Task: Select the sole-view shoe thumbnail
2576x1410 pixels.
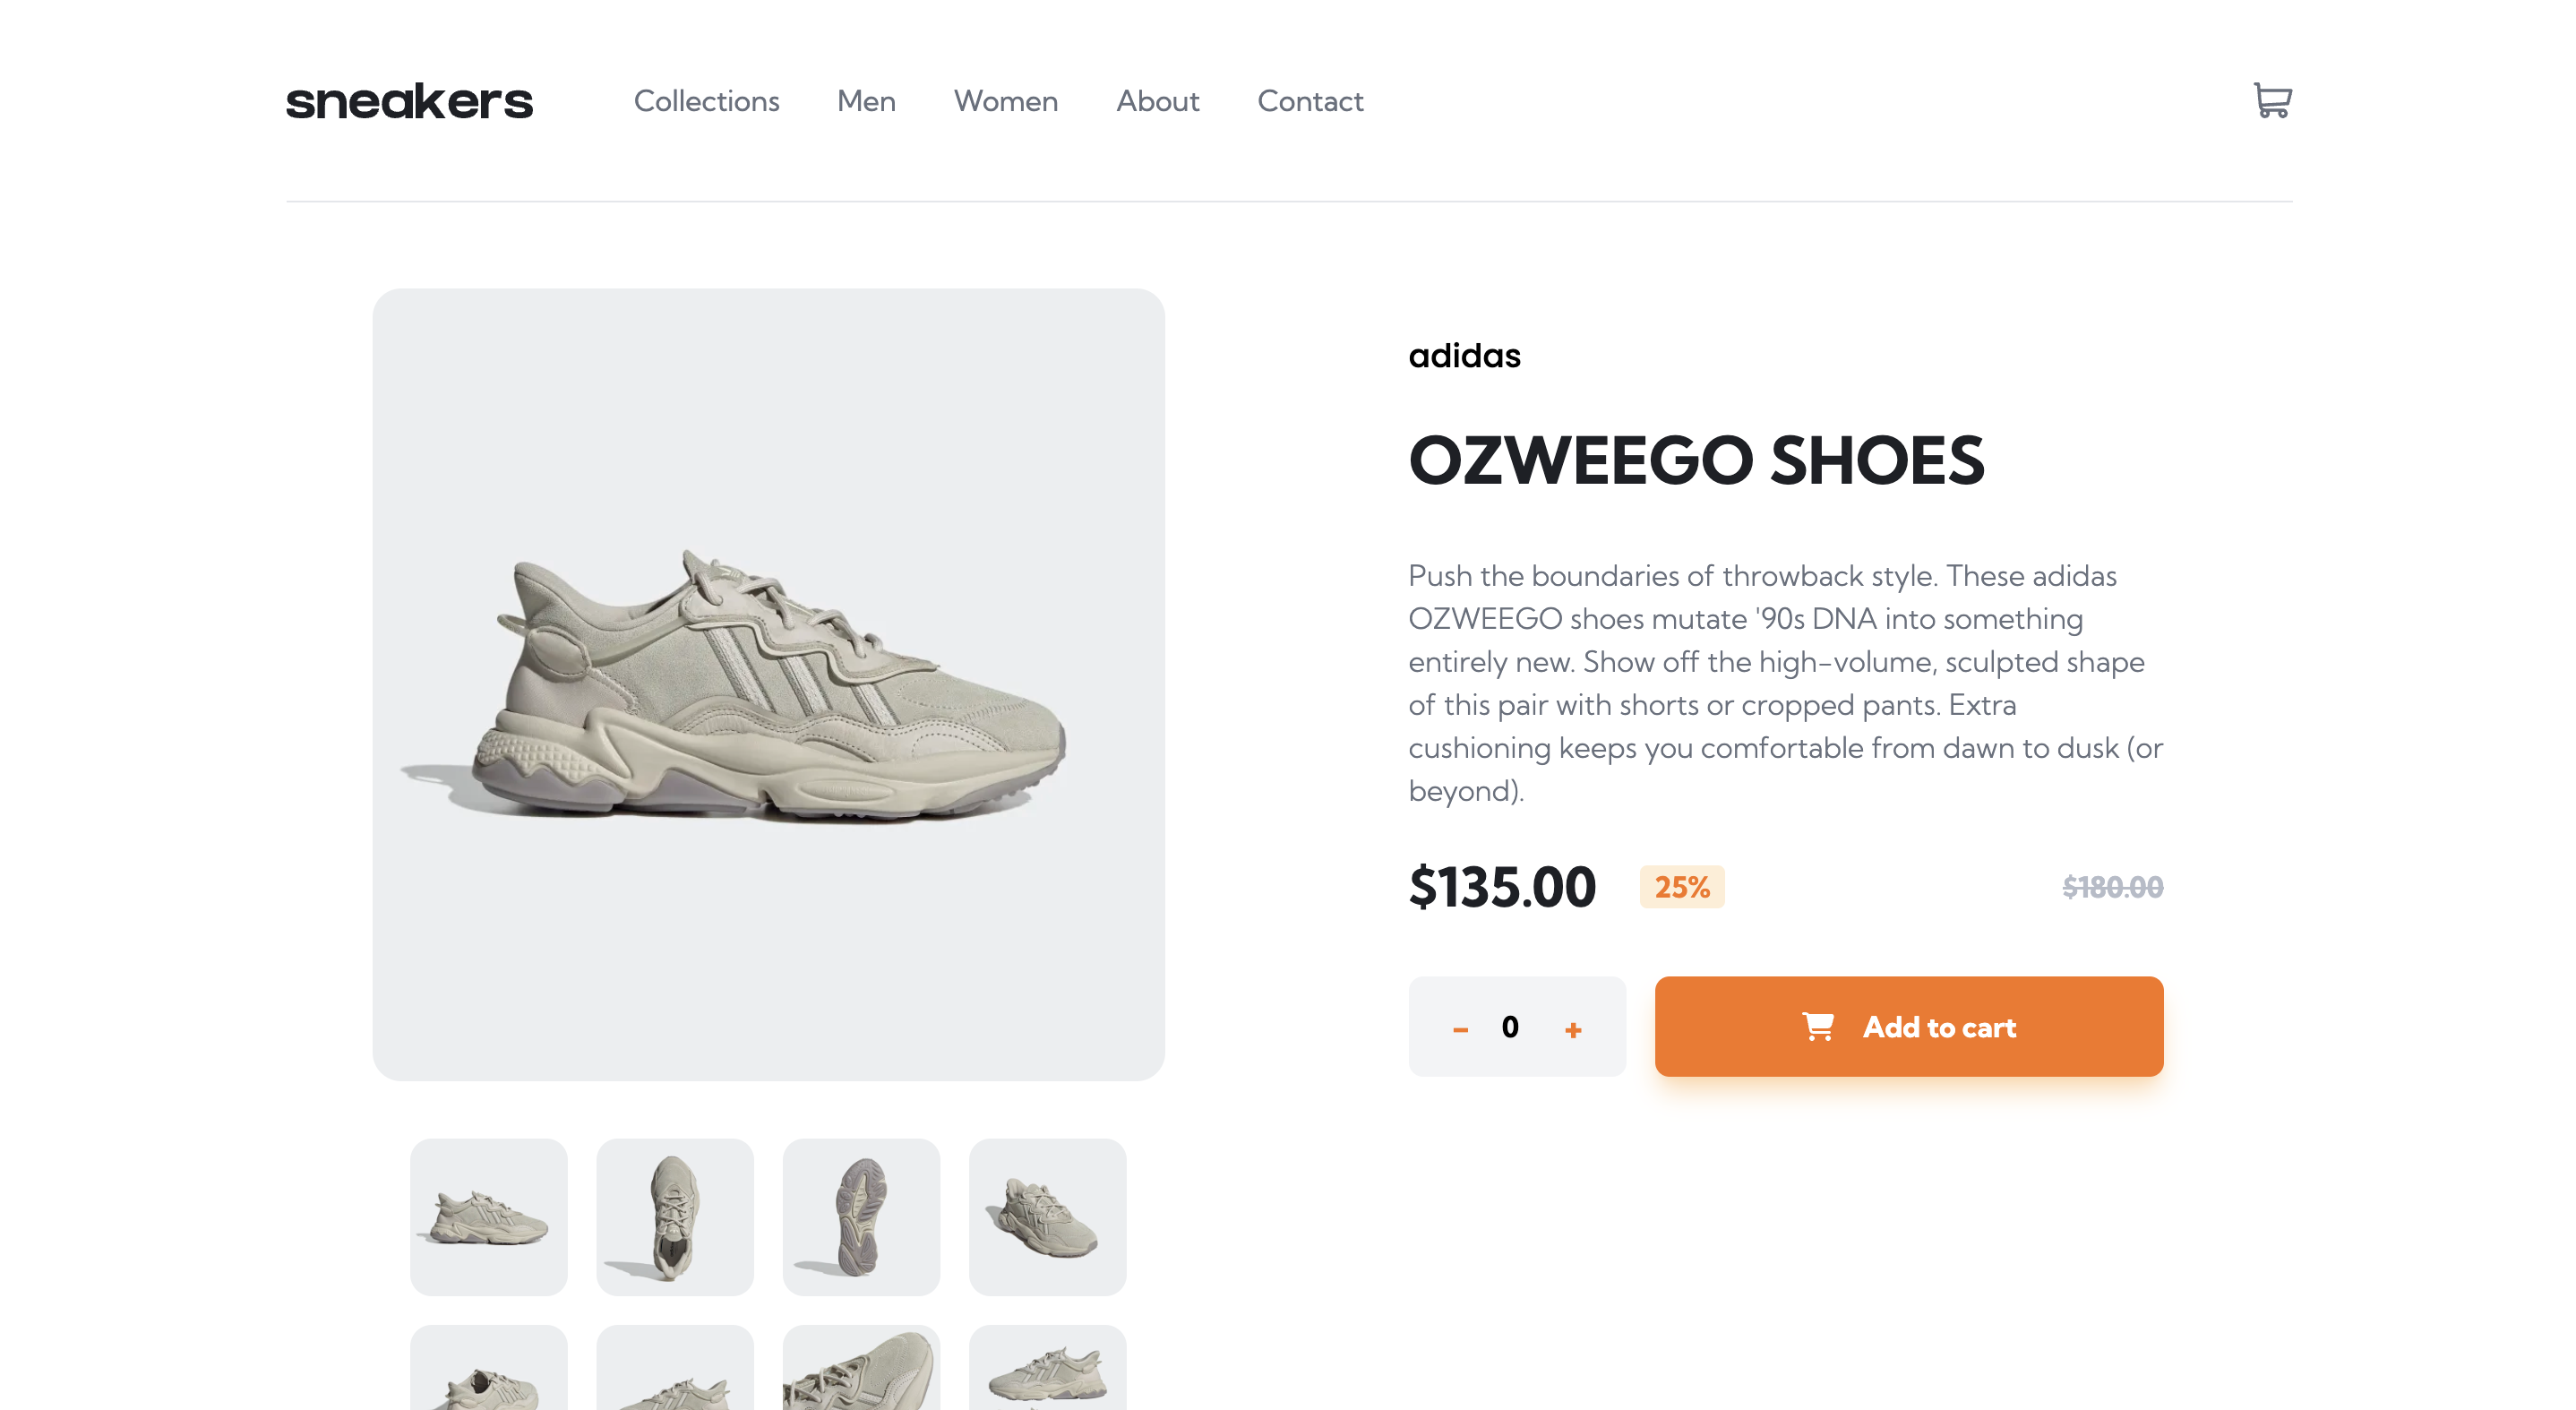Action: [x=861, y=1217]
